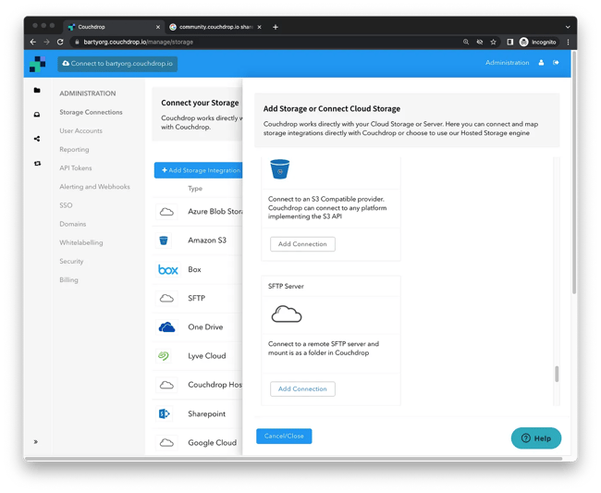601x493 pixels.
Task: Click the Couchdrop logo in header
Action: [37, 64]
